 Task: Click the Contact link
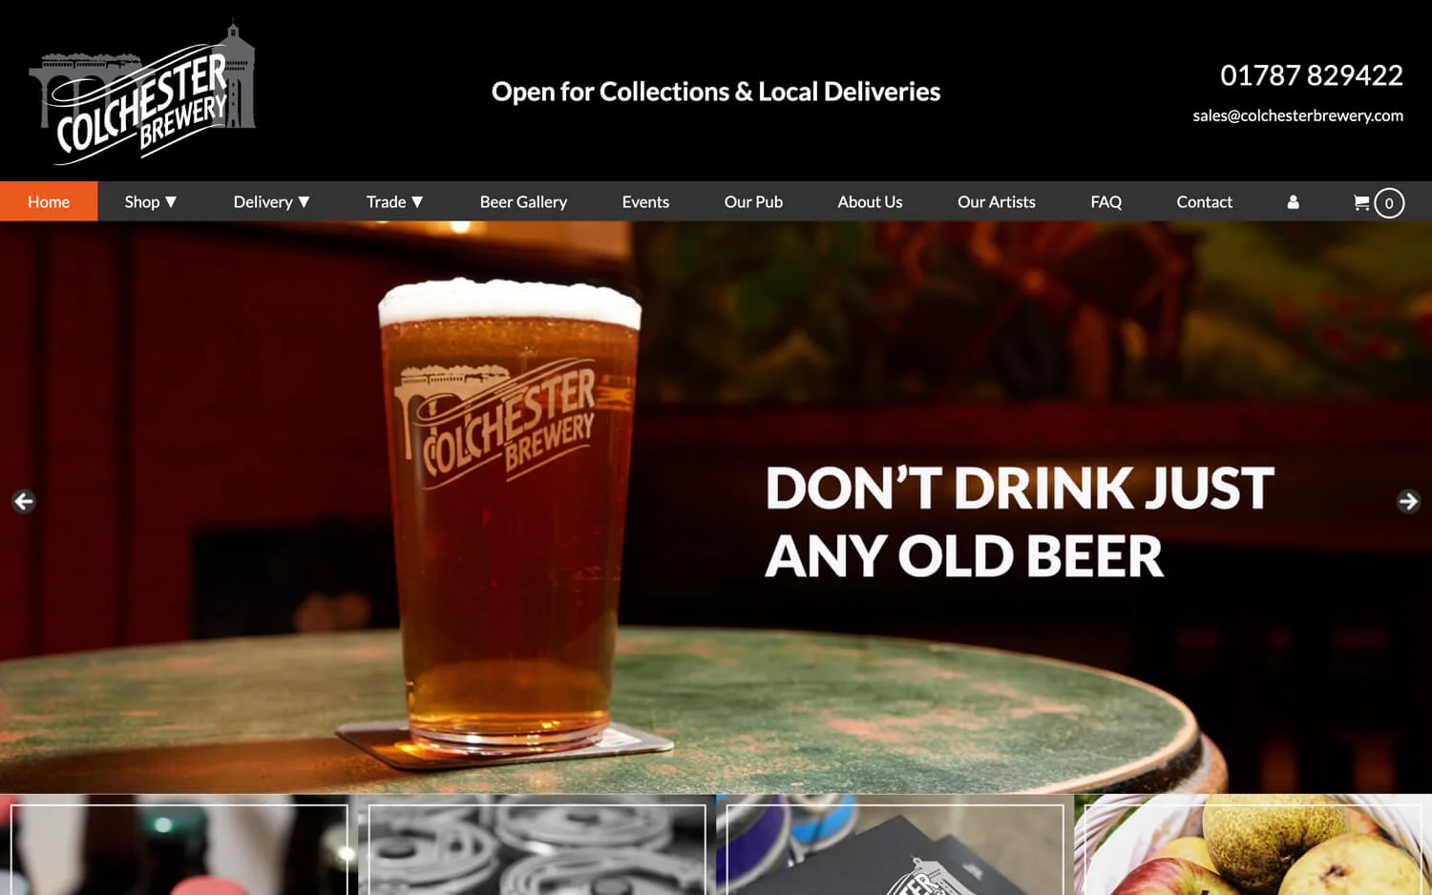coord(1205,201)
